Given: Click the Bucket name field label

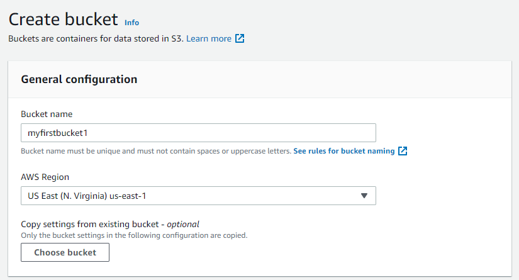Looking at the screenshot, I should (x=47, y=114).
